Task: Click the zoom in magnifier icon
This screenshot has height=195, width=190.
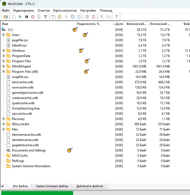Action: point(102,17)
